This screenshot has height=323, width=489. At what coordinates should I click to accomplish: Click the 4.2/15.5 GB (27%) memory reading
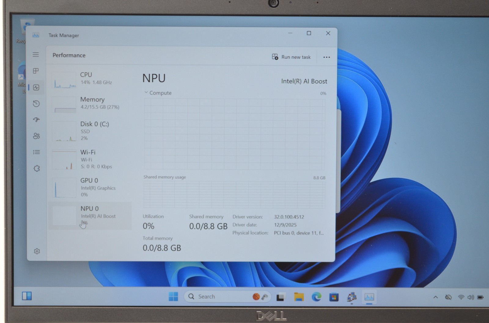tap(100, 107)
